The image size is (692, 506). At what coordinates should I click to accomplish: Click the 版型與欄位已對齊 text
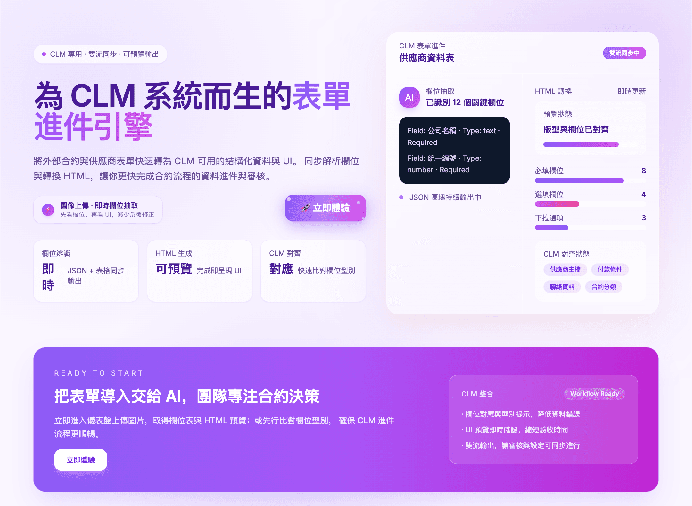576,129
